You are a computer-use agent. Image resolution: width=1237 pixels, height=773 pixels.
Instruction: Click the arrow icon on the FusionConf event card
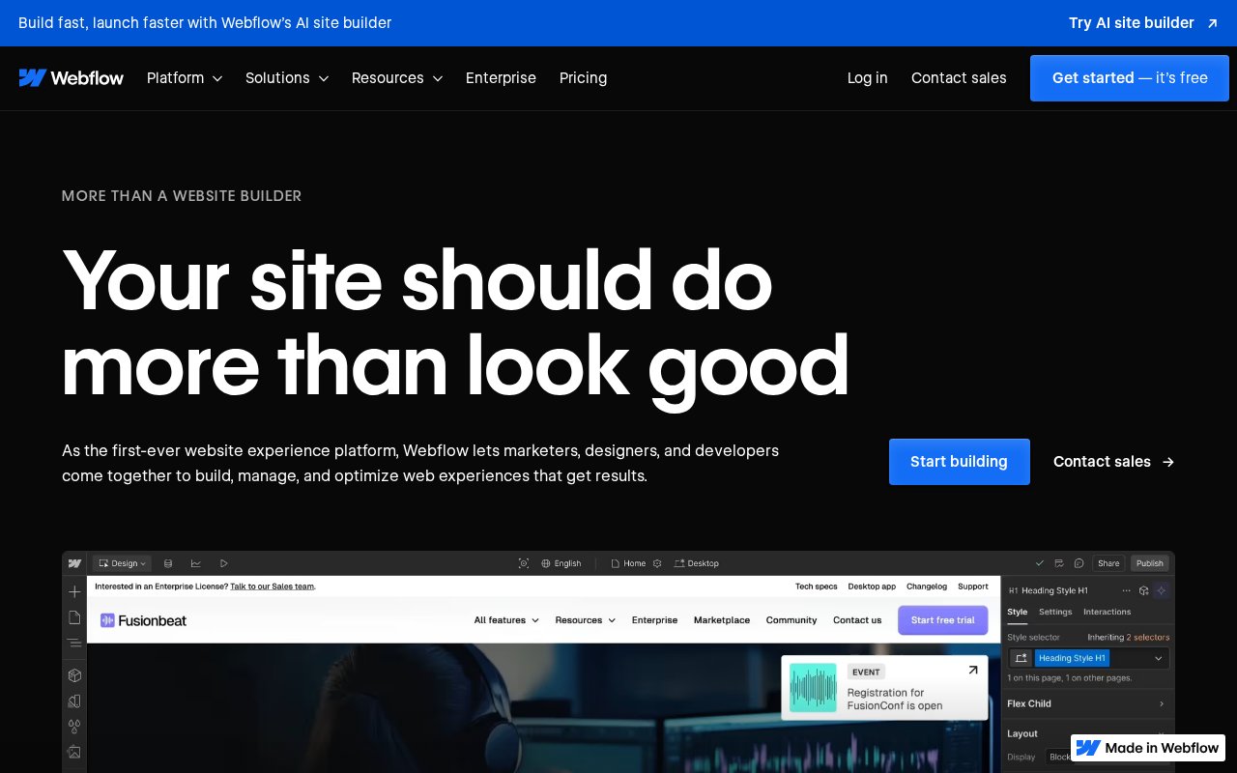[x=972, y=670]
